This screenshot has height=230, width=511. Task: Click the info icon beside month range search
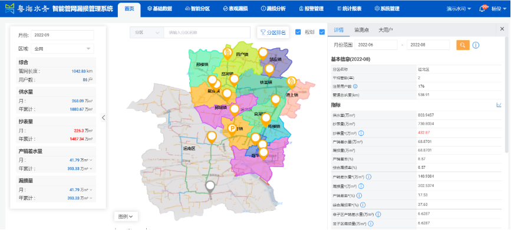(x=476, y=45)
